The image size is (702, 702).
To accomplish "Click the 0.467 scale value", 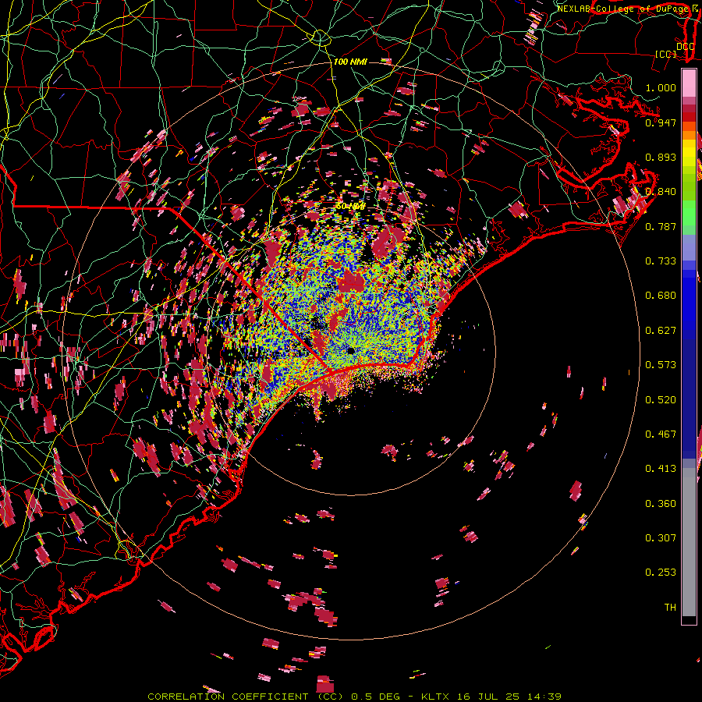I will tap(661, 434).
